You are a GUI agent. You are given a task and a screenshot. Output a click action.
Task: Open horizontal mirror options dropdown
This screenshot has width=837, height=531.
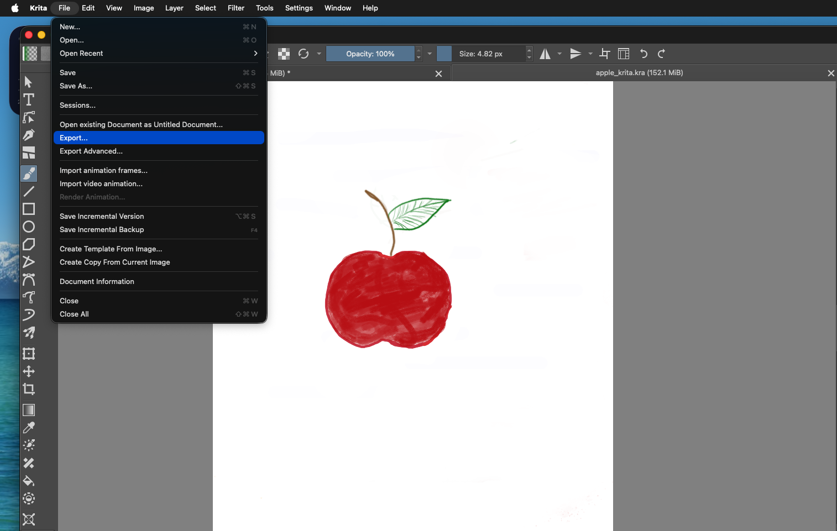(559, 54)
